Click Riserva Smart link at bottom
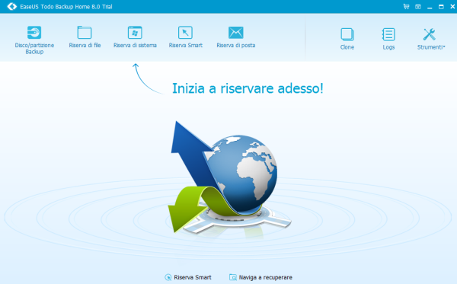This screenshot has height=284, width=457. [x=188, y=277]
